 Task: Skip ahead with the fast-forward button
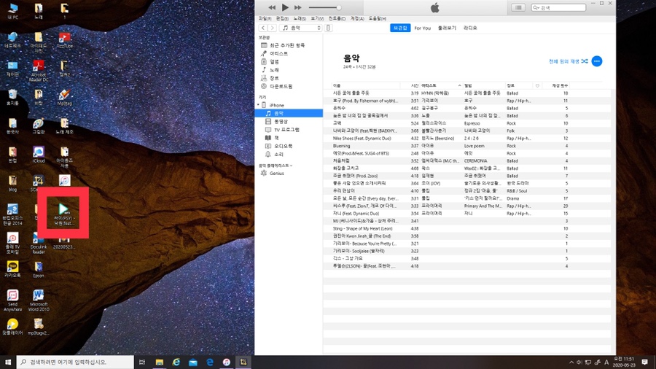298,7
